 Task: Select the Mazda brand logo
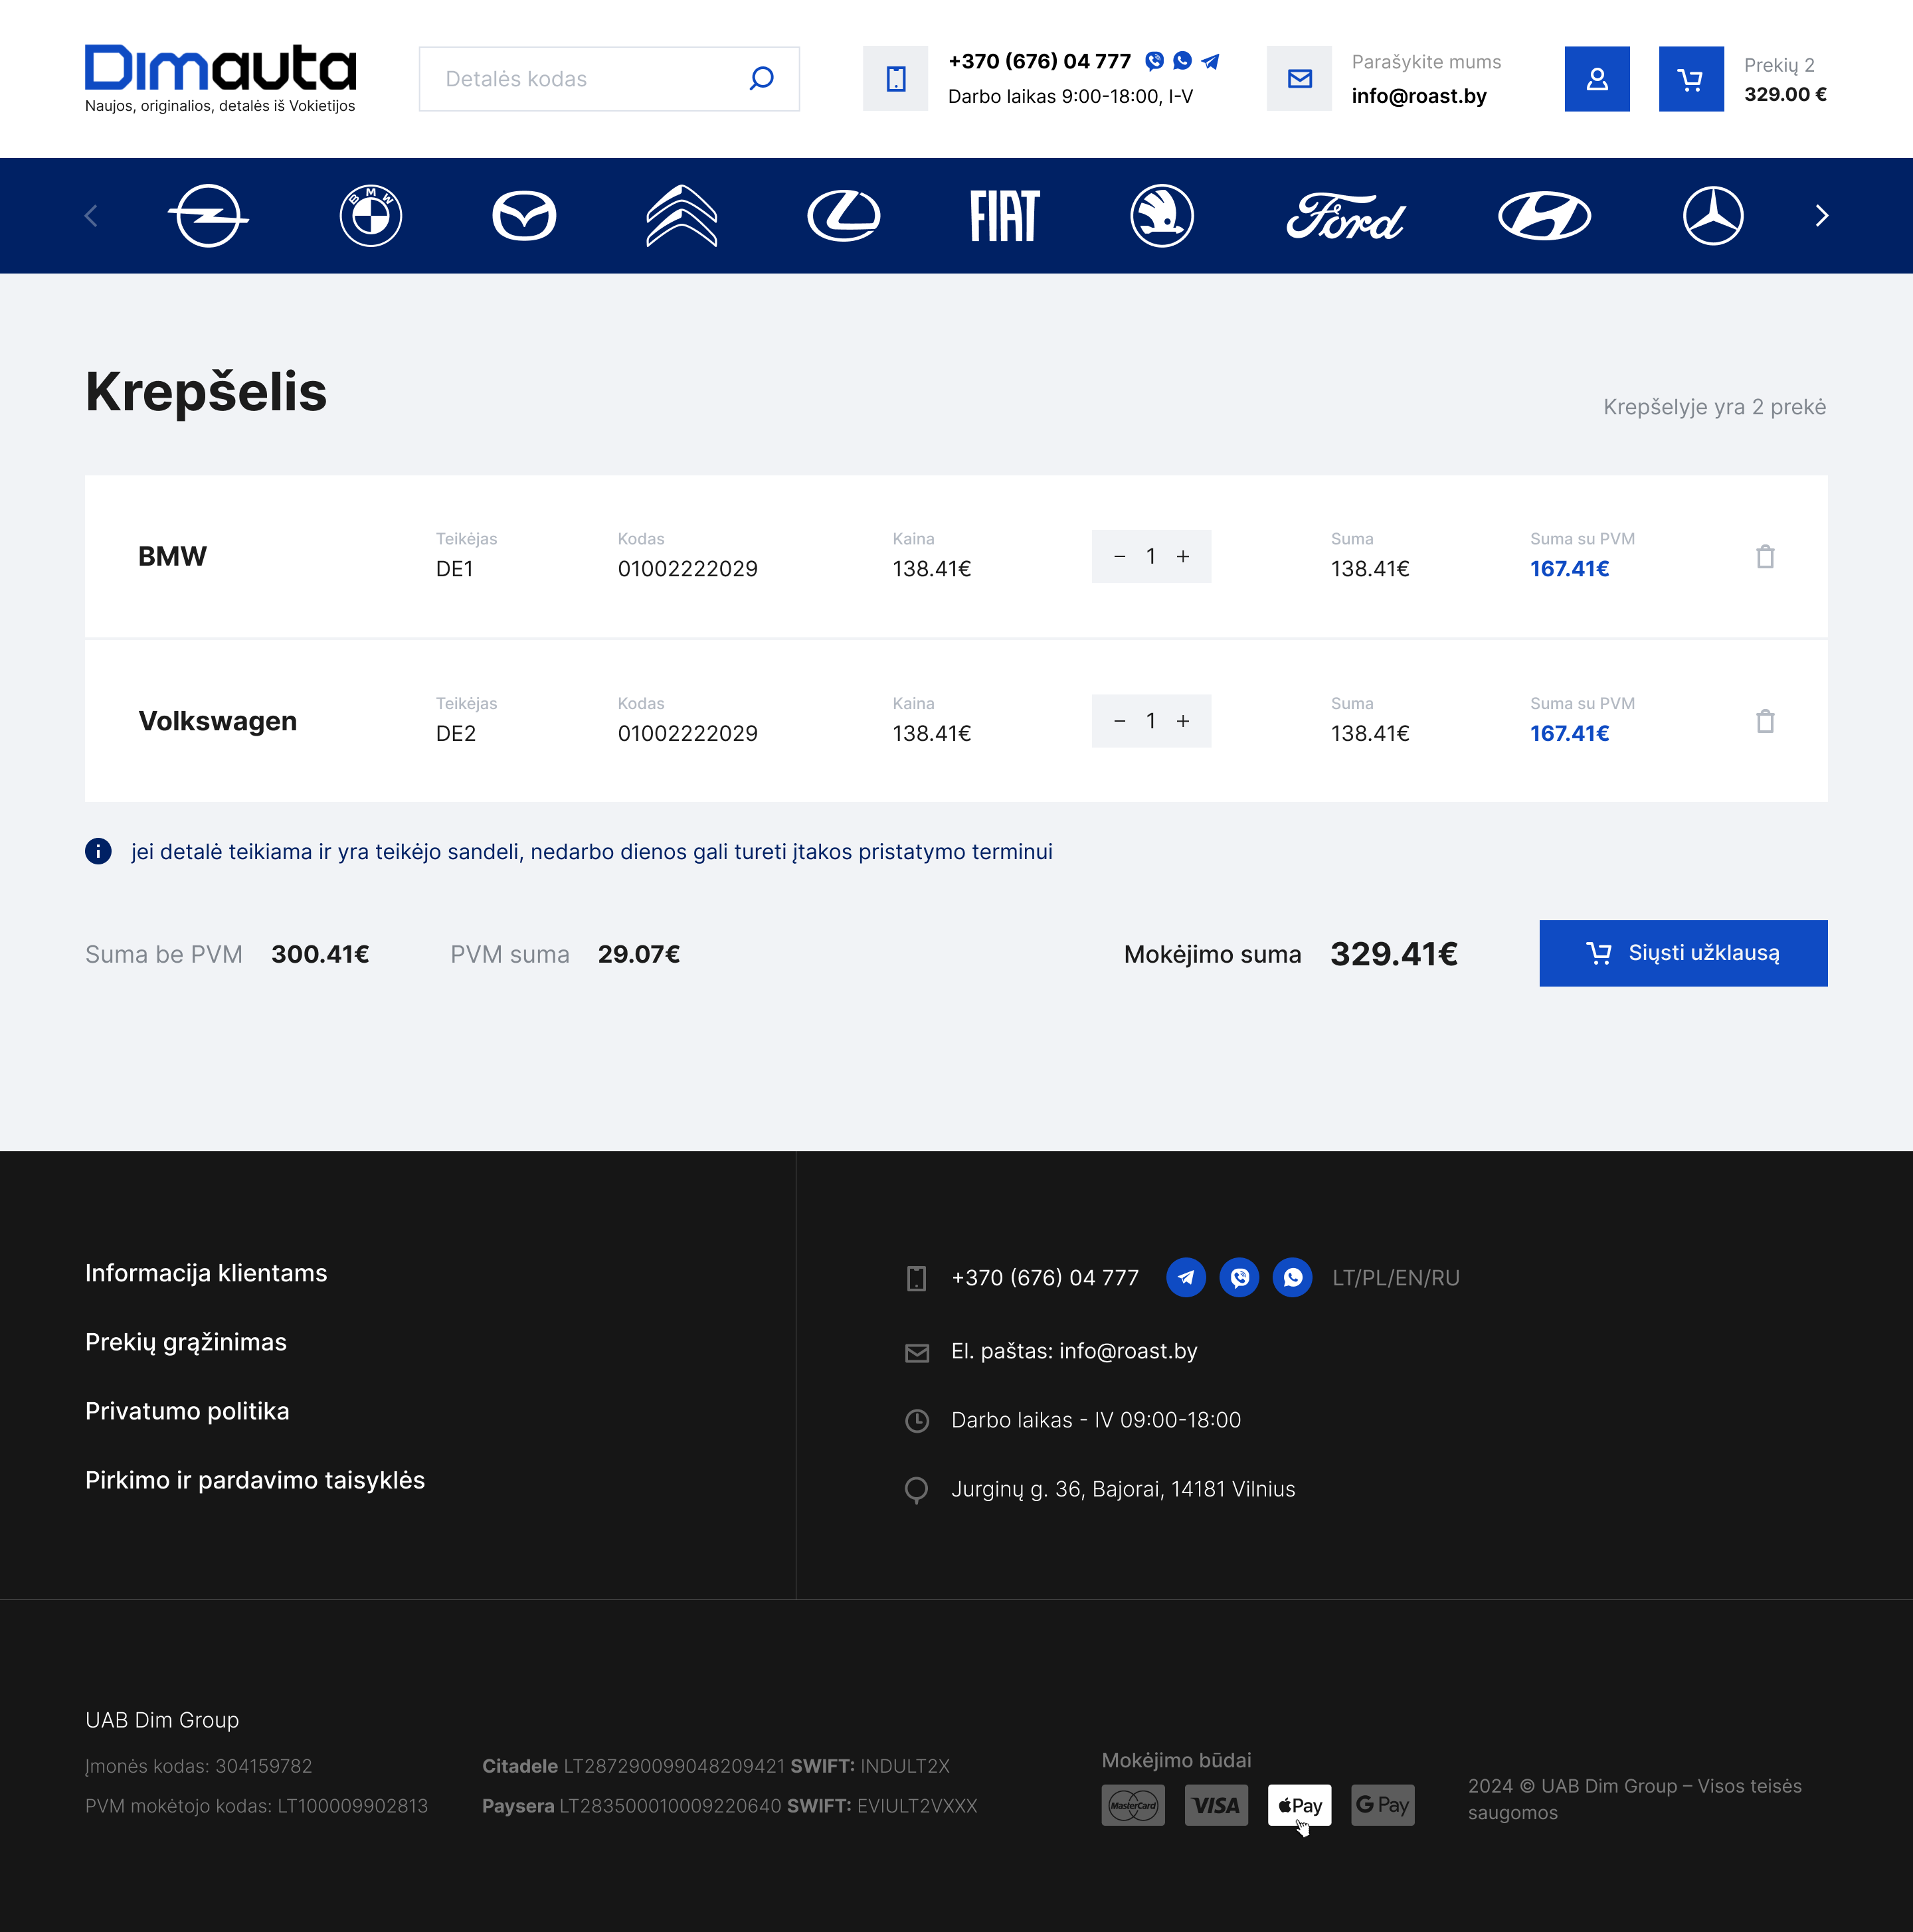[x=524, y=216]
